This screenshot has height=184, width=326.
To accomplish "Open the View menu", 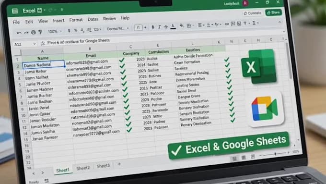I will pos(43,21).
